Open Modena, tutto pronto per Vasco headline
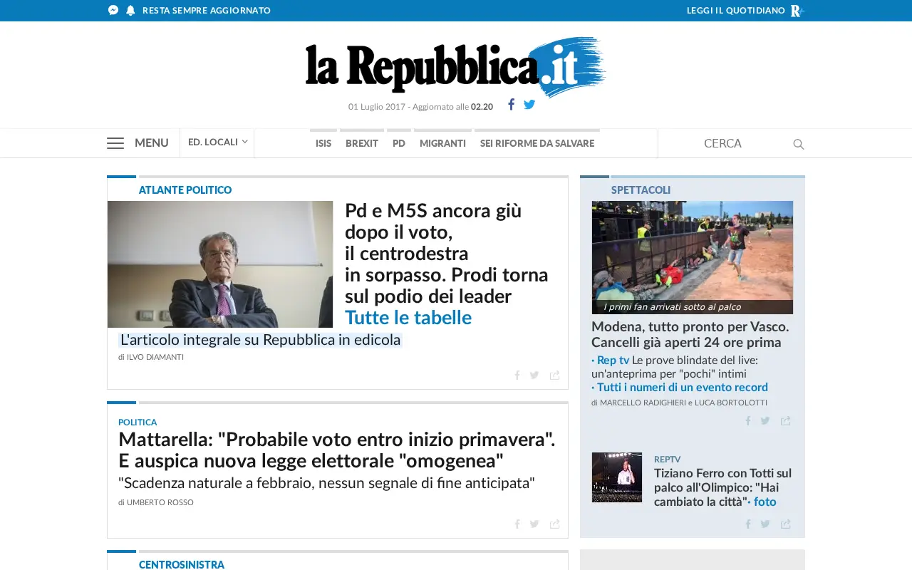Viewport: 912px width, 570px height. point(690,335)
